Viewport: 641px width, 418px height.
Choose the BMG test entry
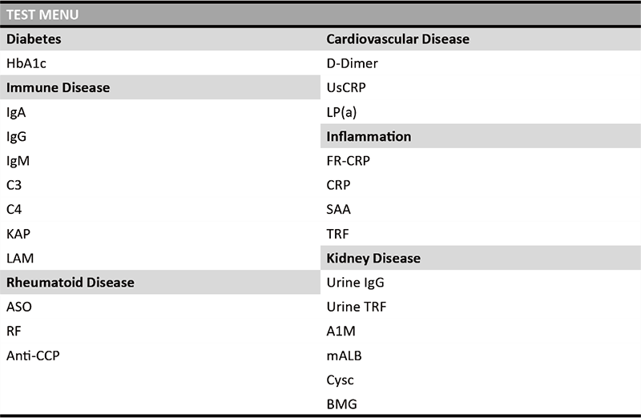(x=341, y=404)
